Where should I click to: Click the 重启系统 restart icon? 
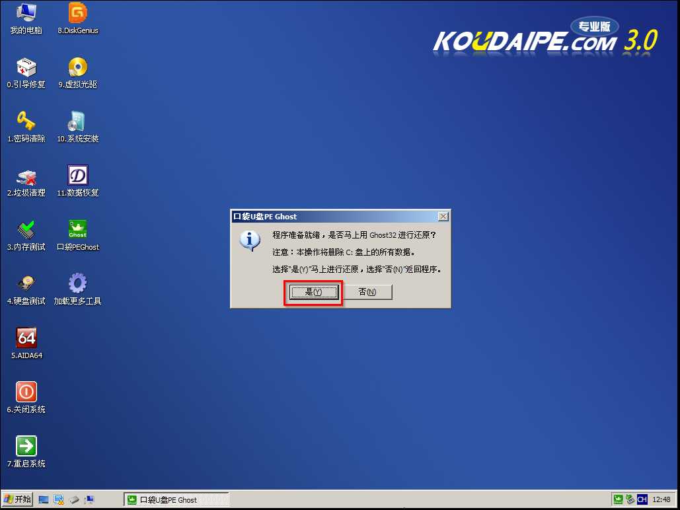pyautogui.click(x=26, y=447)
